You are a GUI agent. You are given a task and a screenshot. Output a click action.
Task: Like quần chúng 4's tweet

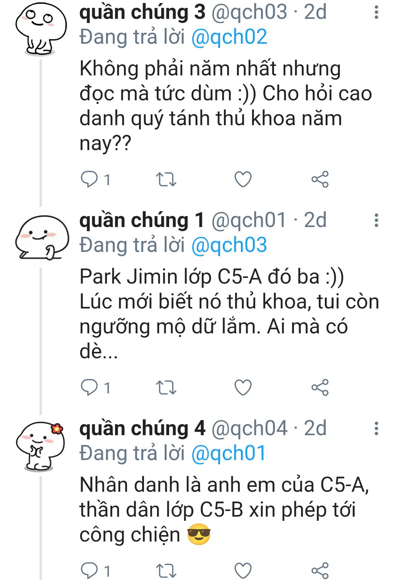[x=243, y=570]
